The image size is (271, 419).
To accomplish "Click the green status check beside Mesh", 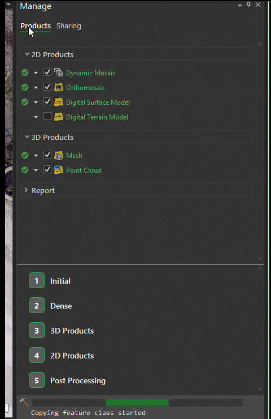I will [x=25, y=155].
